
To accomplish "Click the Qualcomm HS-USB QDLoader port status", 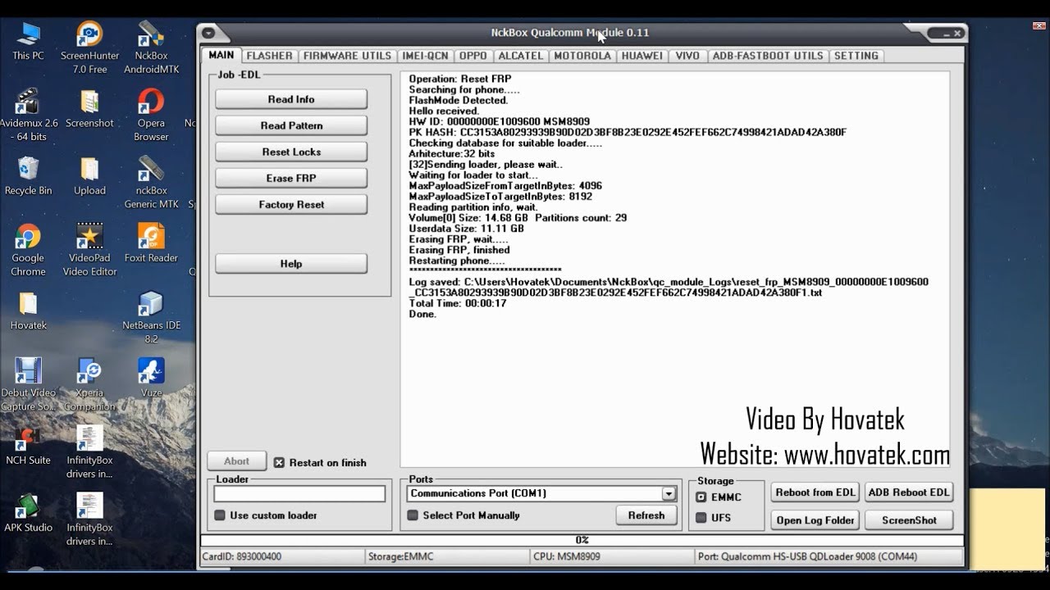I will (x=829, y=556).
